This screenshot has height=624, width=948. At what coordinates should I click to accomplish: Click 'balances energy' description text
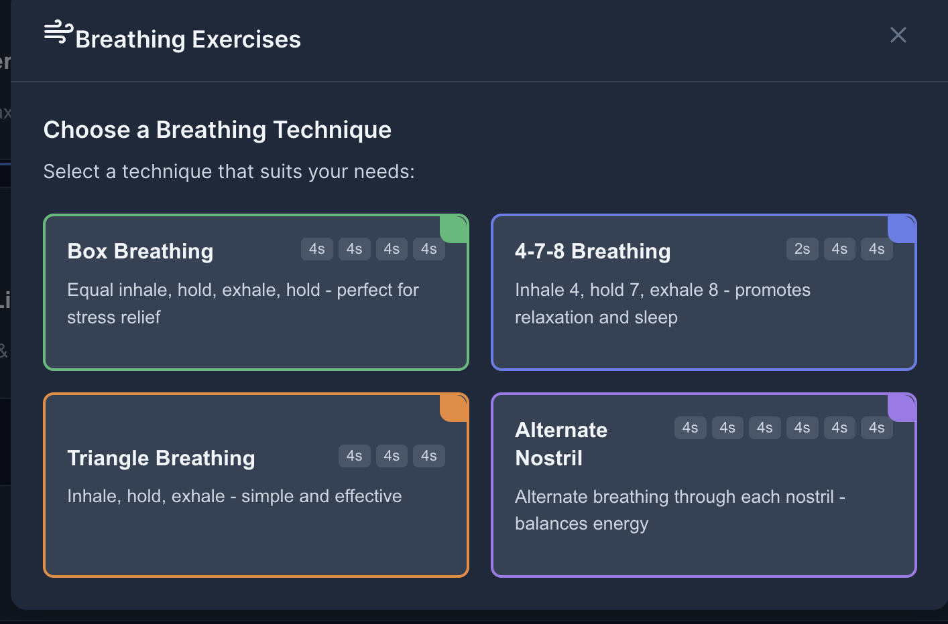pos(581,524)
